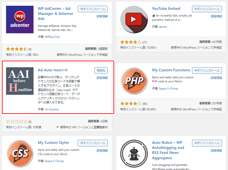Click 有効インストール数: 10未満 text
Screen dimensions: 228x170
24,127
